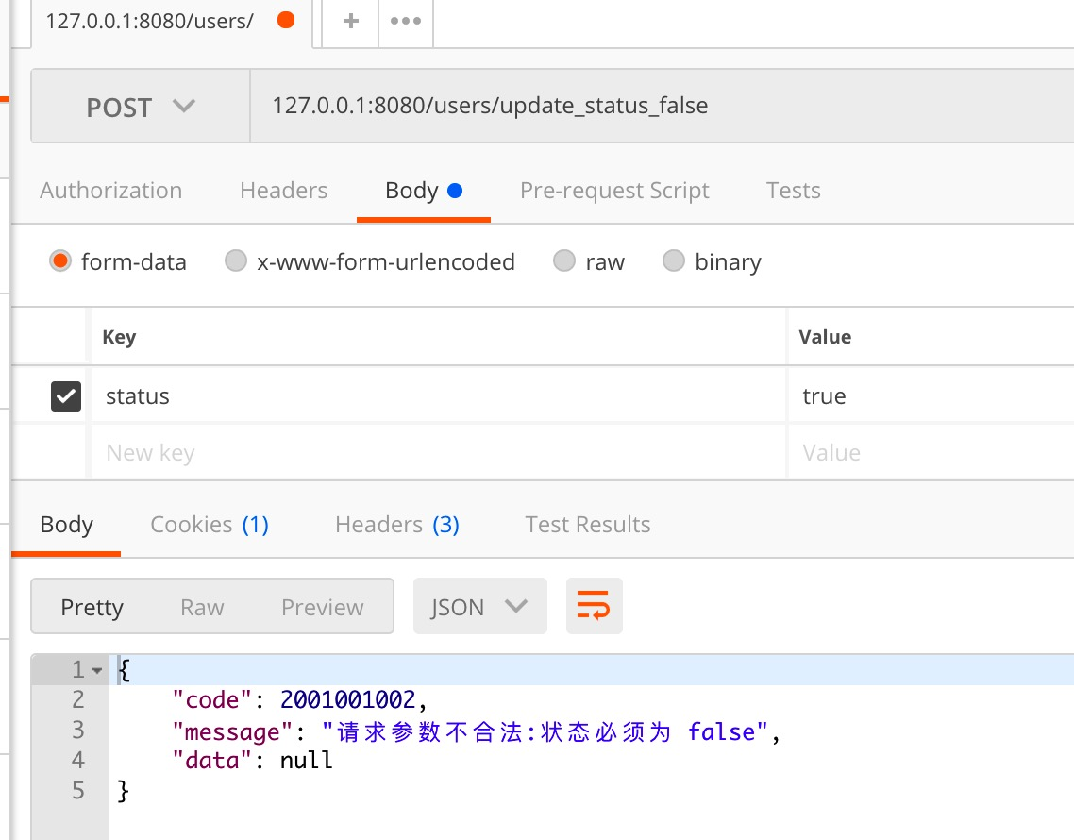This screenshot has height=840, width=1074.
Task: Click the request URL field
Action: [x=566, y=106]
